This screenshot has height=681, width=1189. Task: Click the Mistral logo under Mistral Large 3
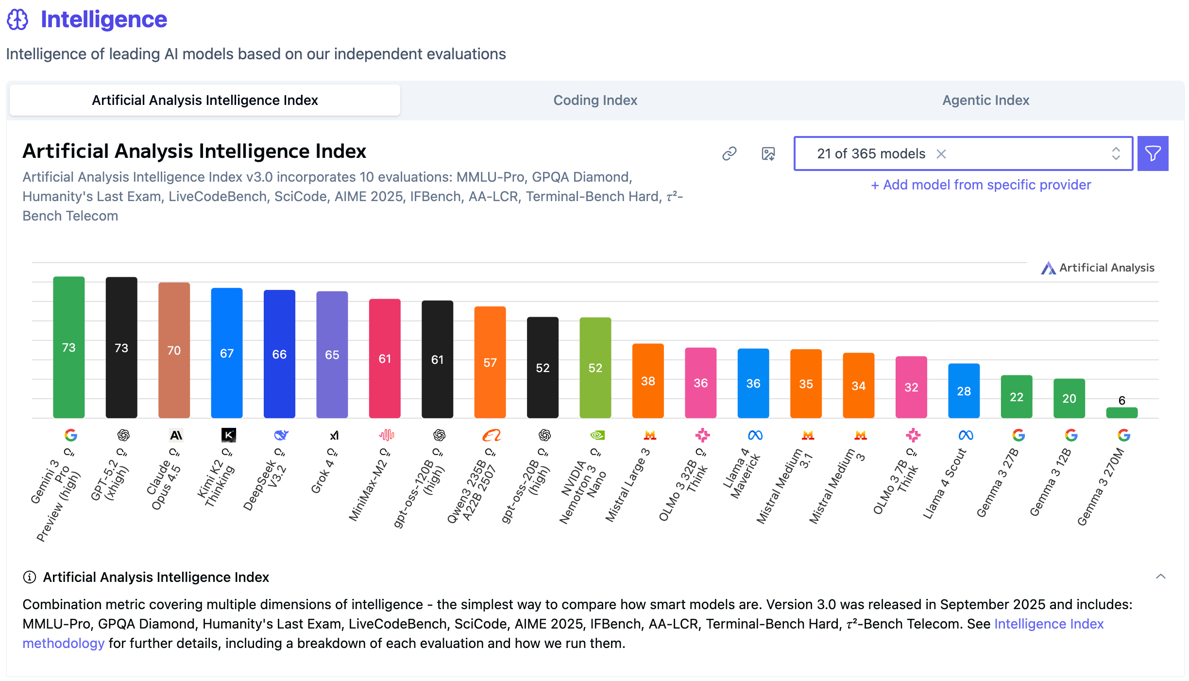[x=648, y=435]
